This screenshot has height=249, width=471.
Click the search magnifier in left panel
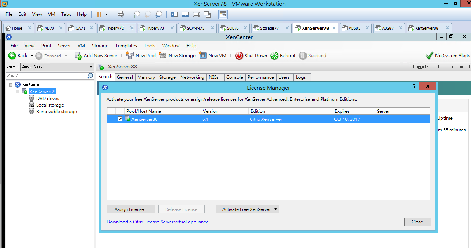pyautogui.click(x=90, y=76)
